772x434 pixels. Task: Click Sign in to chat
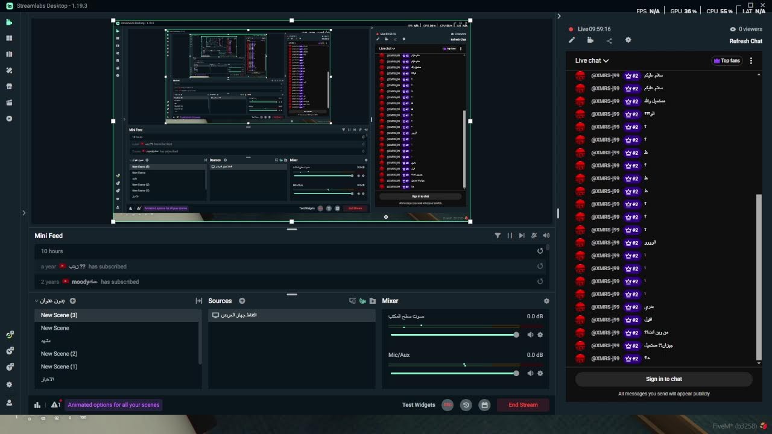pyautogui.click(x=664, y=379)
